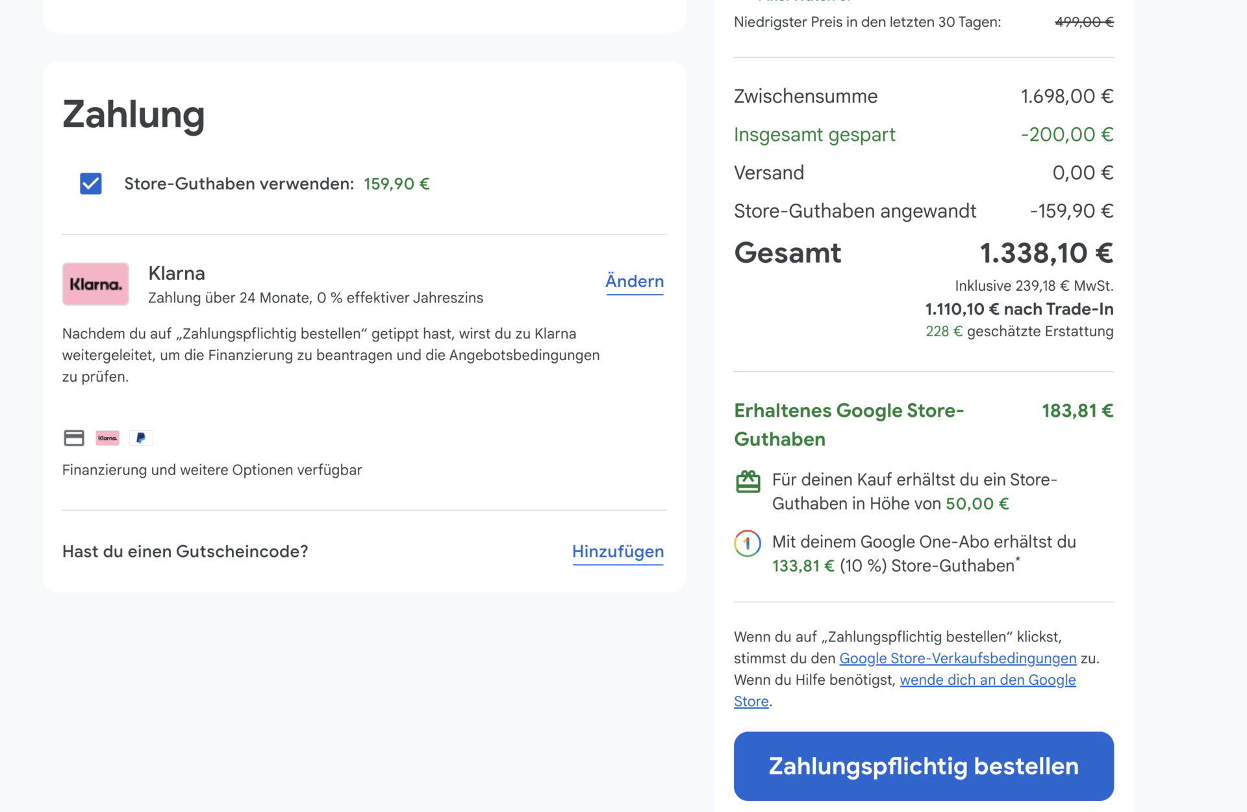Click the small Klarna payment icon
Image resolution: width=1247 pixels, height=812 pixels.
108,438
